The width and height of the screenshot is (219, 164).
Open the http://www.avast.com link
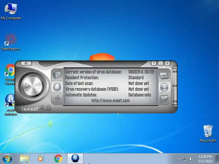coord(111,101)
